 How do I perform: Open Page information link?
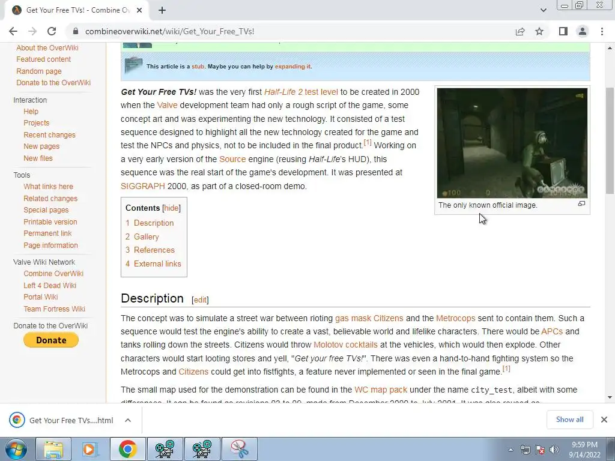(50, 246)
